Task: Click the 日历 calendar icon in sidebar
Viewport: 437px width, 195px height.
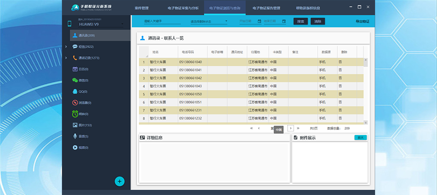Action: tap(75, 69)
